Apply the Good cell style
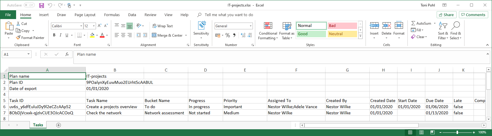492x136 pixels. 311,34
